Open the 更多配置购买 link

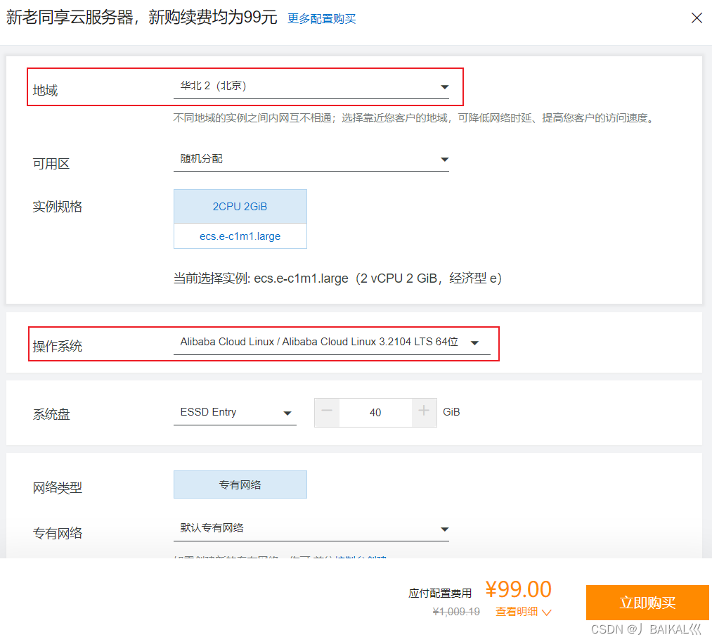(x=321, y=18)
